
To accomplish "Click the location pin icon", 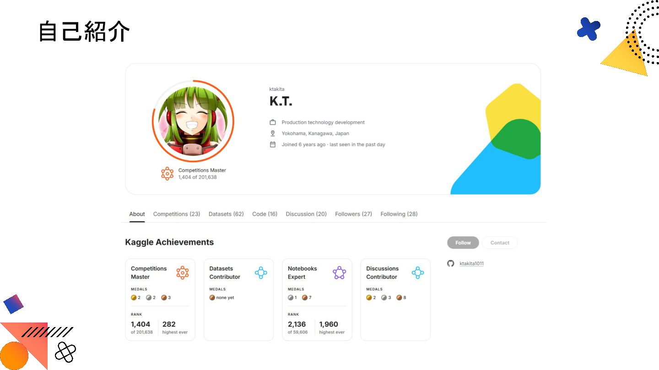I will coord(273,133).
